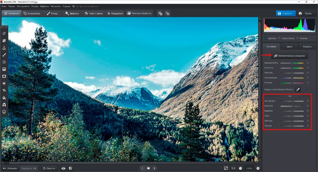The height and width of the screenshot is (172, 318).
Task: Switch to the Текст и рамки tab
Action: 93,13
